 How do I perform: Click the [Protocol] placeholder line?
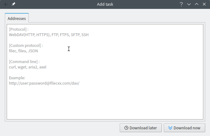[x=19, y=29]
